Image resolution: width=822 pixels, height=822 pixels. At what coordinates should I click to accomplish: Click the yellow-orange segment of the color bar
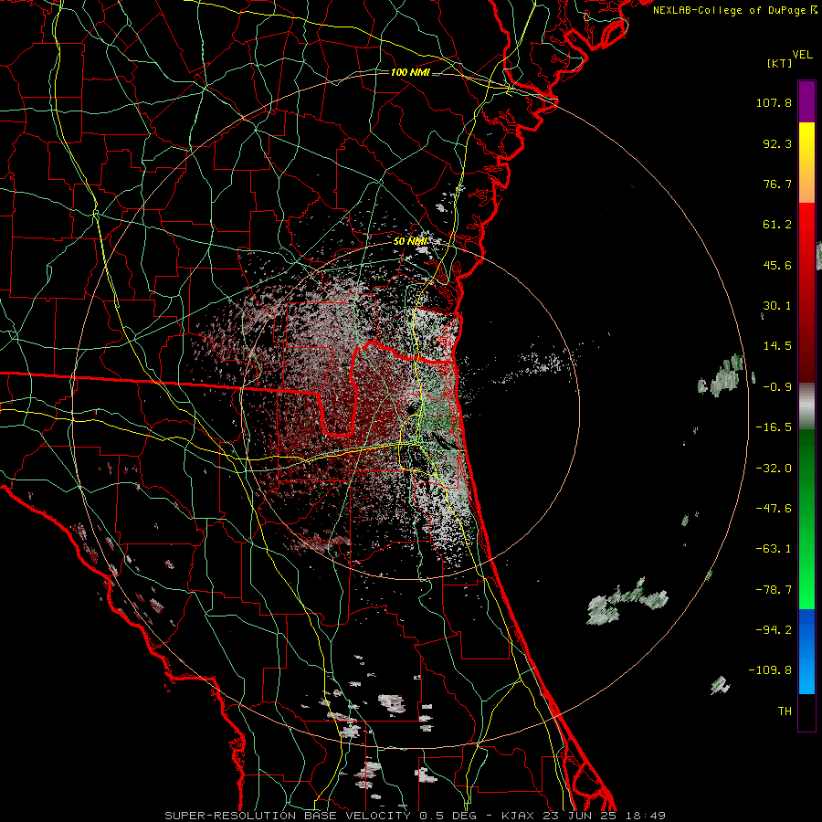(806, 163)
